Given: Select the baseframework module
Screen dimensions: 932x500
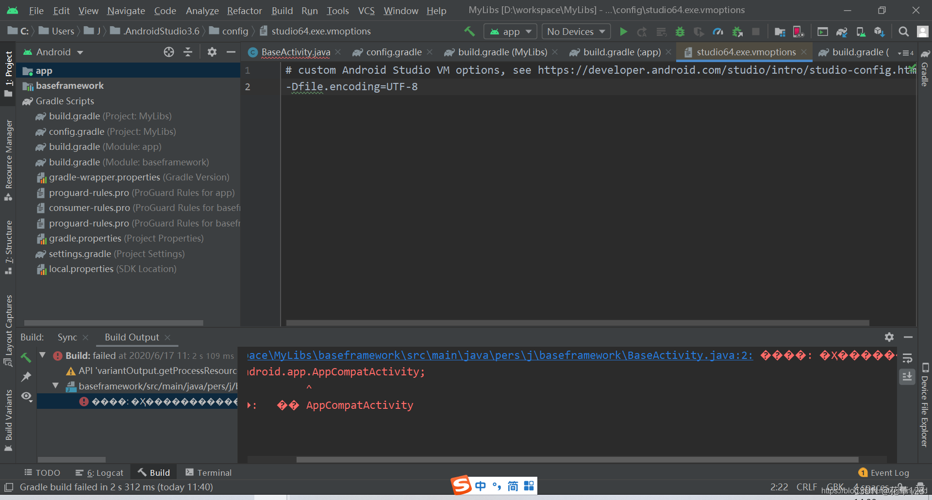Looking at the screenshot, I should click(69, 85).
